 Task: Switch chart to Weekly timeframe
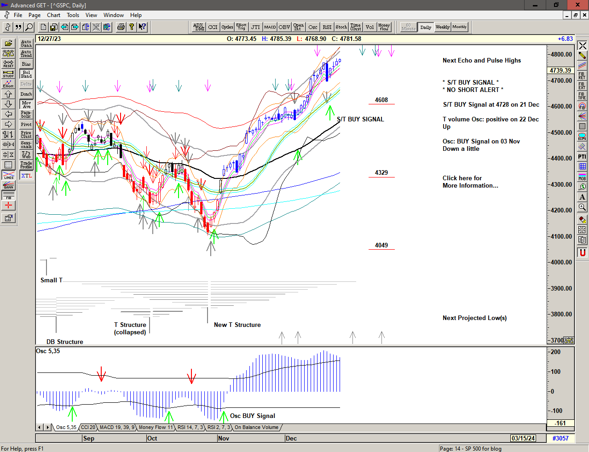point(442,27)
